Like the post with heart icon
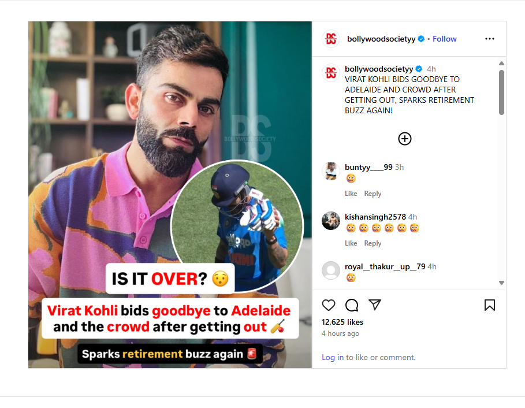The image size is (525, 408). tap(328, 305)
